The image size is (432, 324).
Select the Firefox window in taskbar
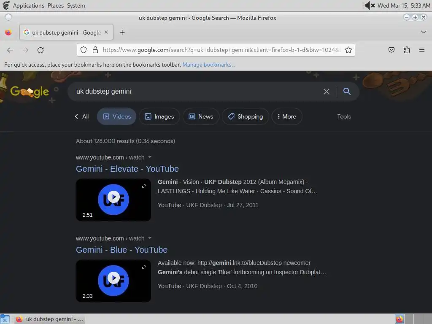point(50,319)
